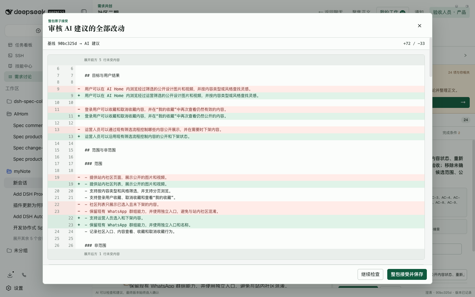Open 任务看板 via its board icon

[x=10, y=45]
